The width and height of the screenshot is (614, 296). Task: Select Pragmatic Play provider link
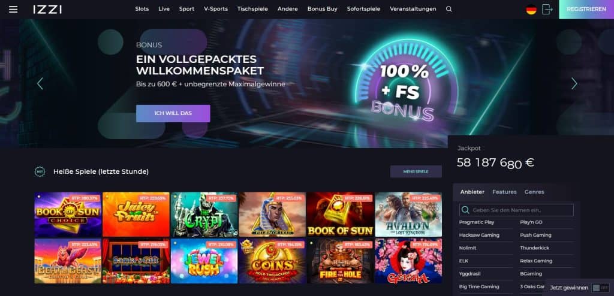pyautogui.click(x=477, y=222)
